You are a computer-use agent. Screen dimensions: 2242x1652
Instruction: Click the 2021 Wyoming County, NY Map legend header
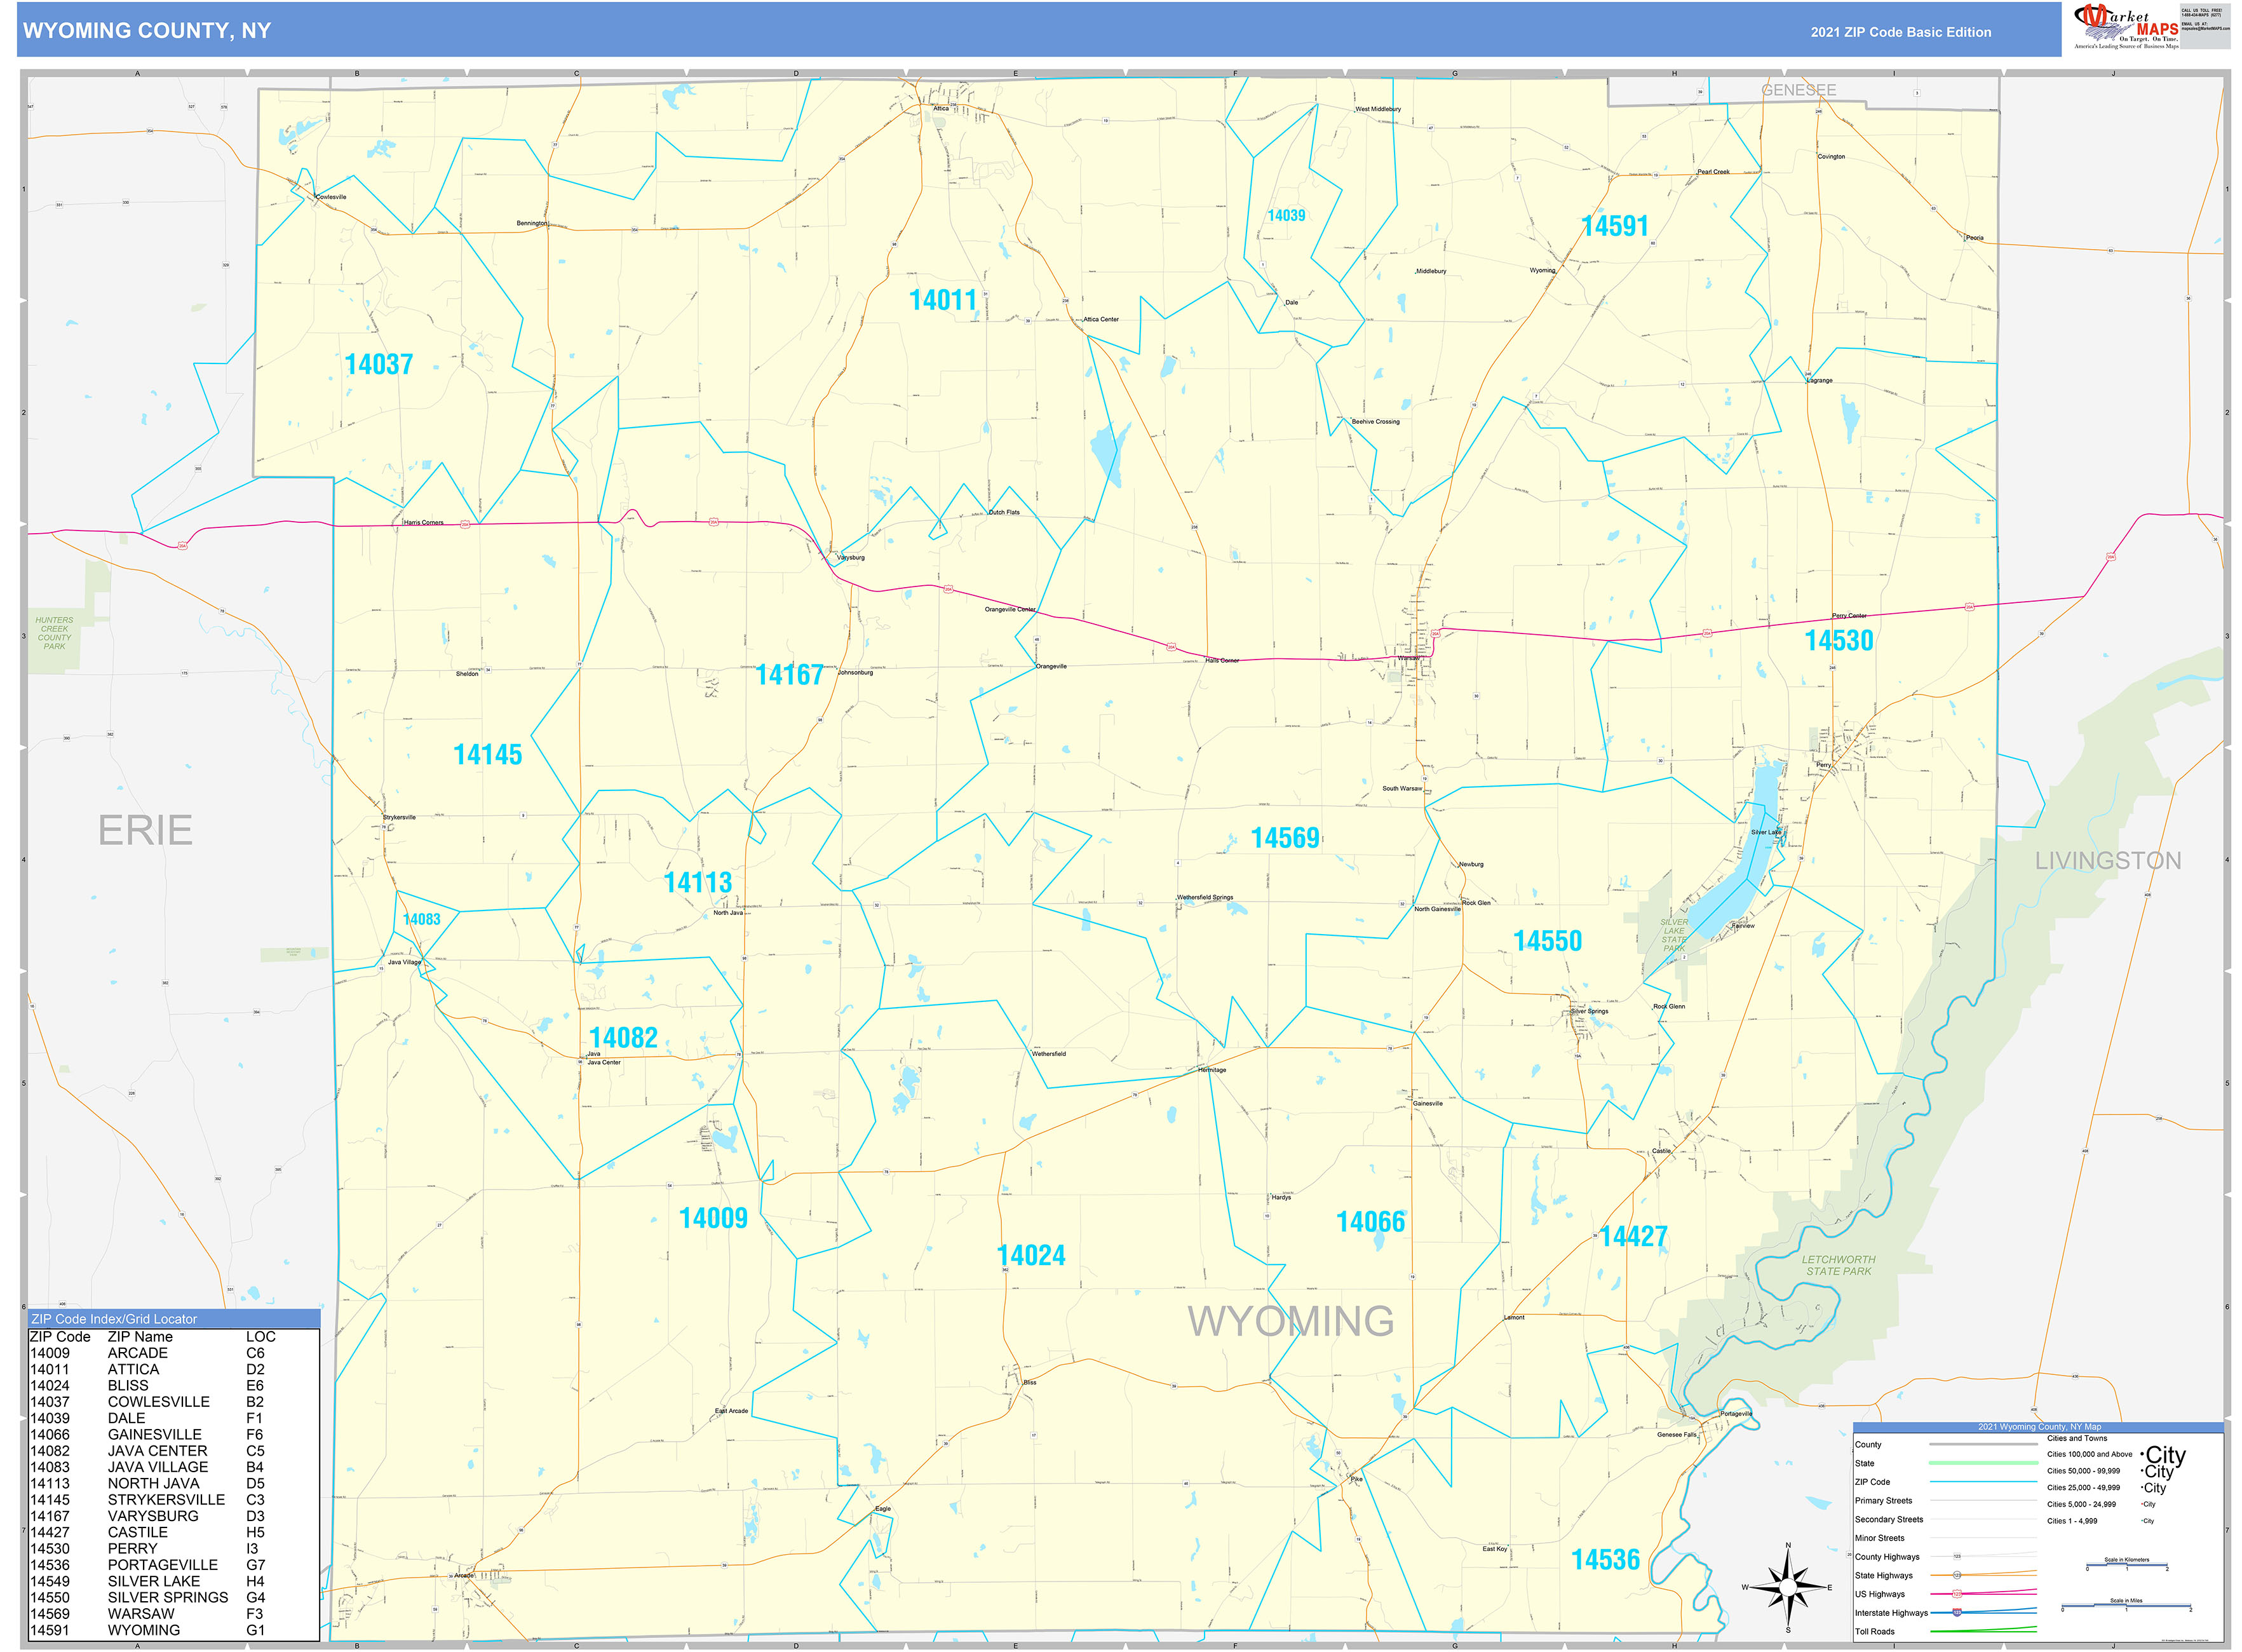point(2039,1427)
